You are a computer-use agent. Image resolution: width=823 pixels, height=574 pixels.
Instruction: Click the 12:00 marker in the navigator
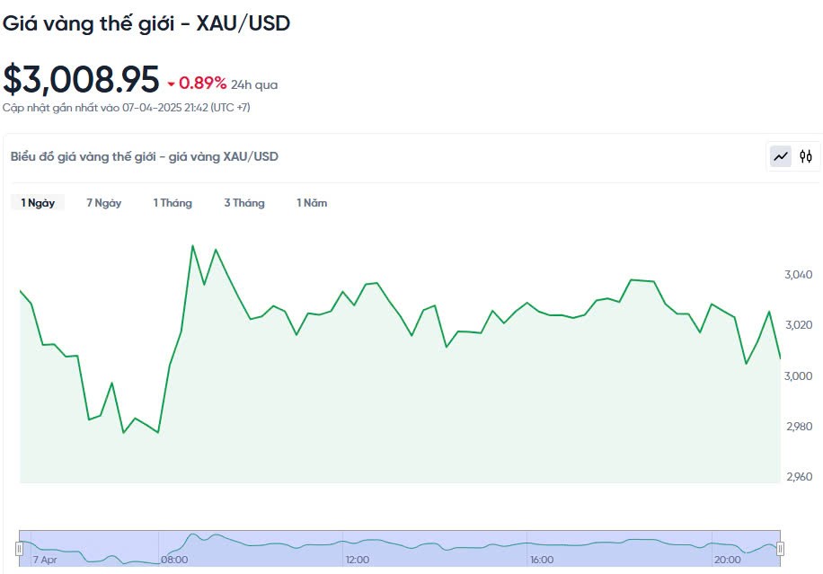[x=358, y=560]
